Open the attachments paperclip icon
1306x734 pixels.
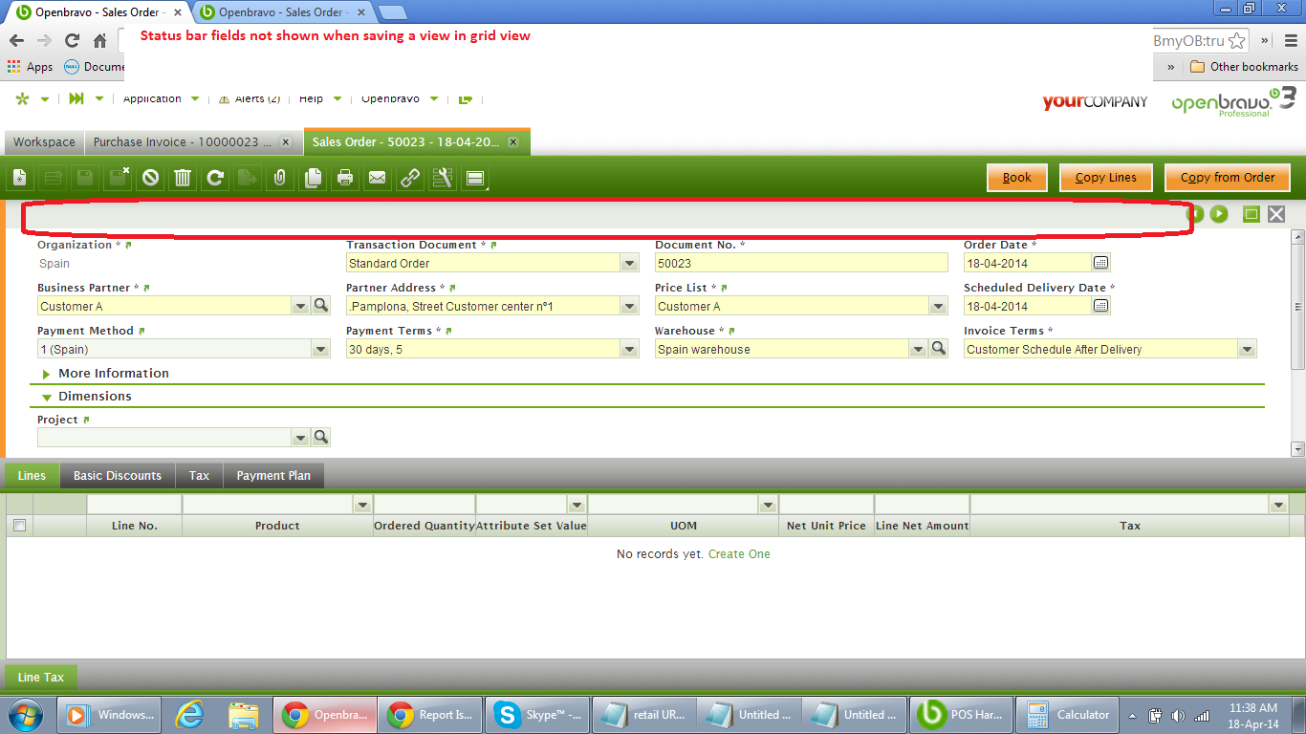click(280, 178)
